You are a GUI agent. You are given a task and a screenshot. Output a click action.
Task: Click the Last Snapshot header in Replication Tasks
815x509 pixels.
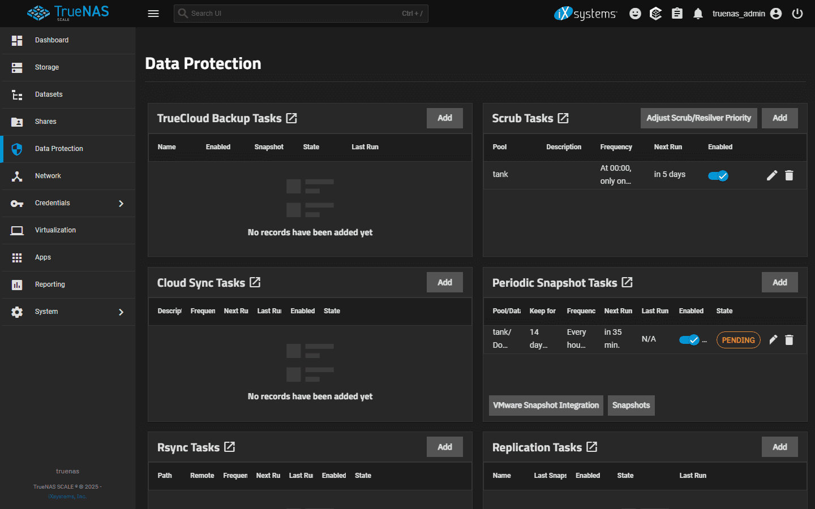550,476
